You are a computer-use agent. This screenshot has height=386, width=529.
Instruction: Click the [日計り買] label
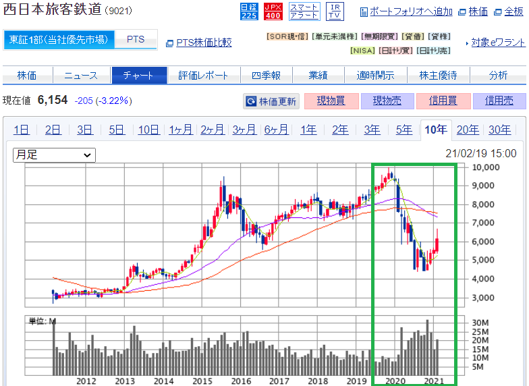click(395, 51)
